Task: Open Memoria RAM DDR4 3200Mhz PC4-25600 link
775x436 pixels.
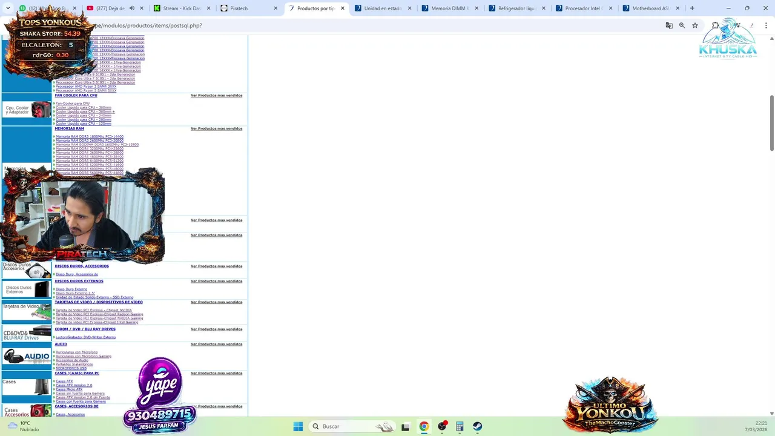Action: pyautogui.click(x=90, y=149)
